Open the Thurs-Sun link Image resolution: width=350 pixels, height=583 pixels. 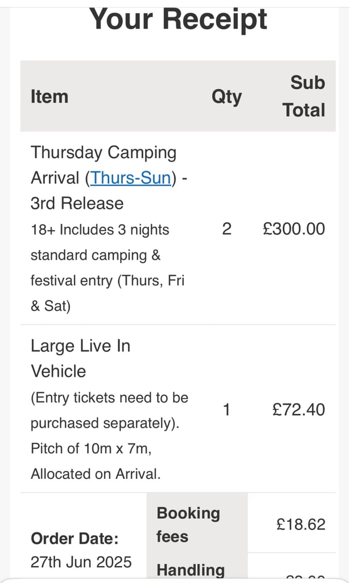[131, 178]
